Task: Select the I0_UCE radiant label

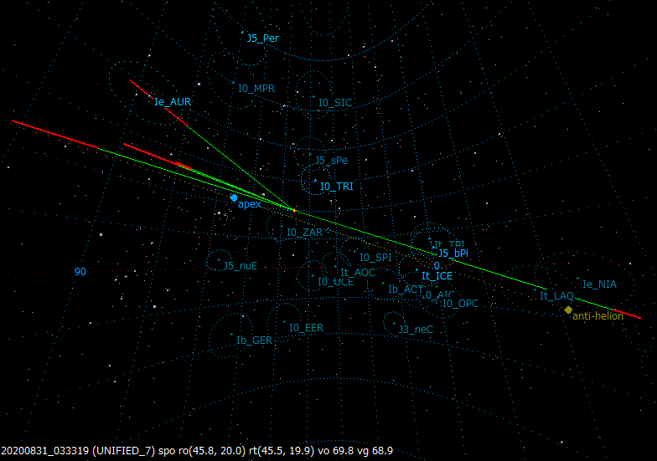Action: click(335, 282)
